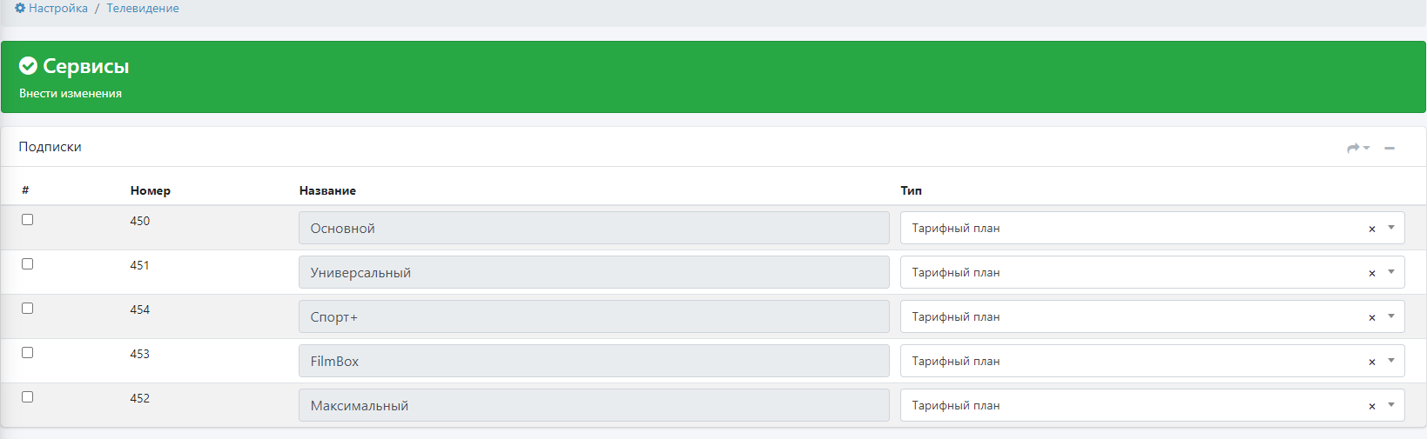Enable the checkbox for subscription 453

pos(28,353)
